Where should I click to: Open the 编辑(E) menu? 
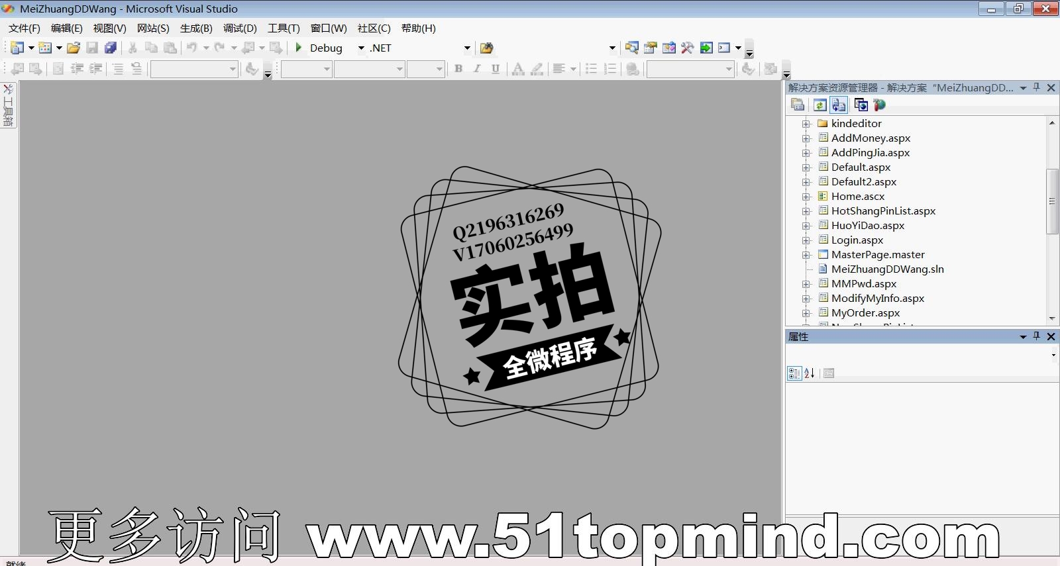click(67, 28)
